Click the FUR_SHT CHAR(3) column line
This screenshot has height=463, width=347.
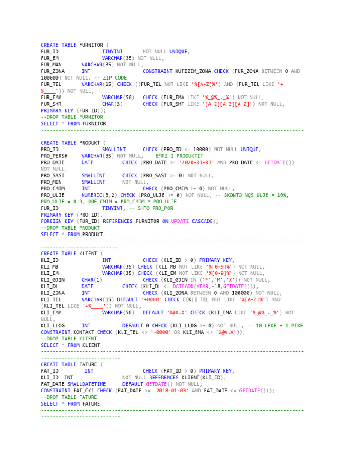click(163, 104)
